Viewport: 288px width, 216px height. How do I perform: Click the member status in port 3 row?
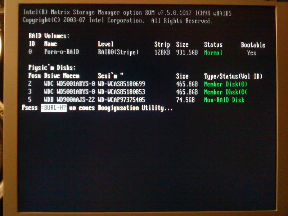point(226,92)
